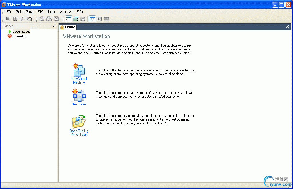This screenshot has width=293, height=189.
Task: Click Open Existing VM or Team
Action: coord(79,126)
